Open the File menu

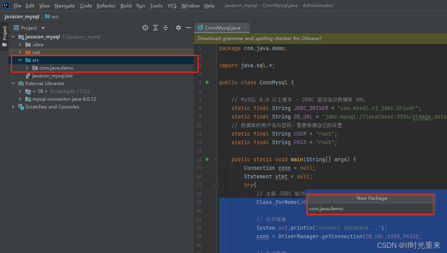click(x=17, y=6)
